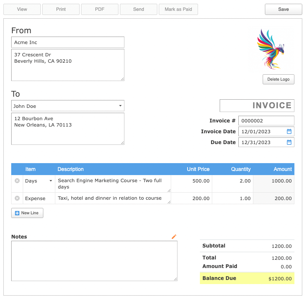This screenshot has width=306, height=299.
Task: Click the Acme Inc company name field
Action: pyautogui.click(x=68, y=42)
